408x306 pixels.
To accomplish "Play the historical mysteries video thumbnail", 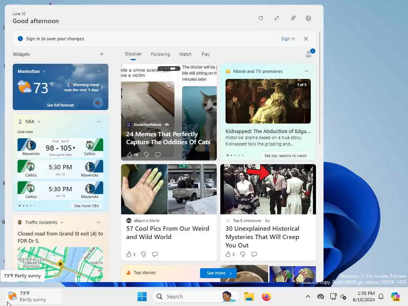I will click(268, 189).
